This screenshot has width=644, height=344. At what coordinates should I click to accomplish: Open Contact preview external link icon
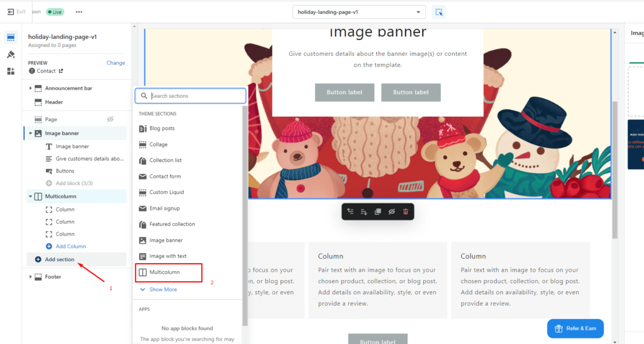(x=61, y=71)
